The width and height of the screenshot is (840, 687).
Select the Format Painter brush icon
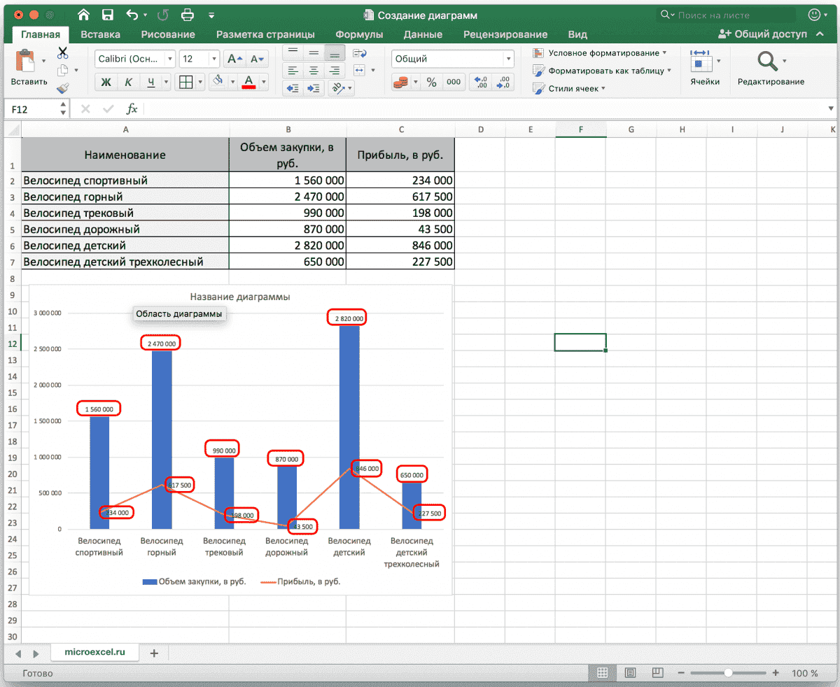click(x=63, y=88)
